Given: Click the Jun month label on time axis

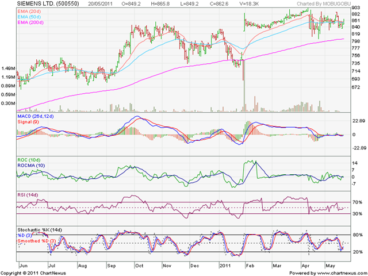Looking at the screenshot, I should (x=23, y=266).
